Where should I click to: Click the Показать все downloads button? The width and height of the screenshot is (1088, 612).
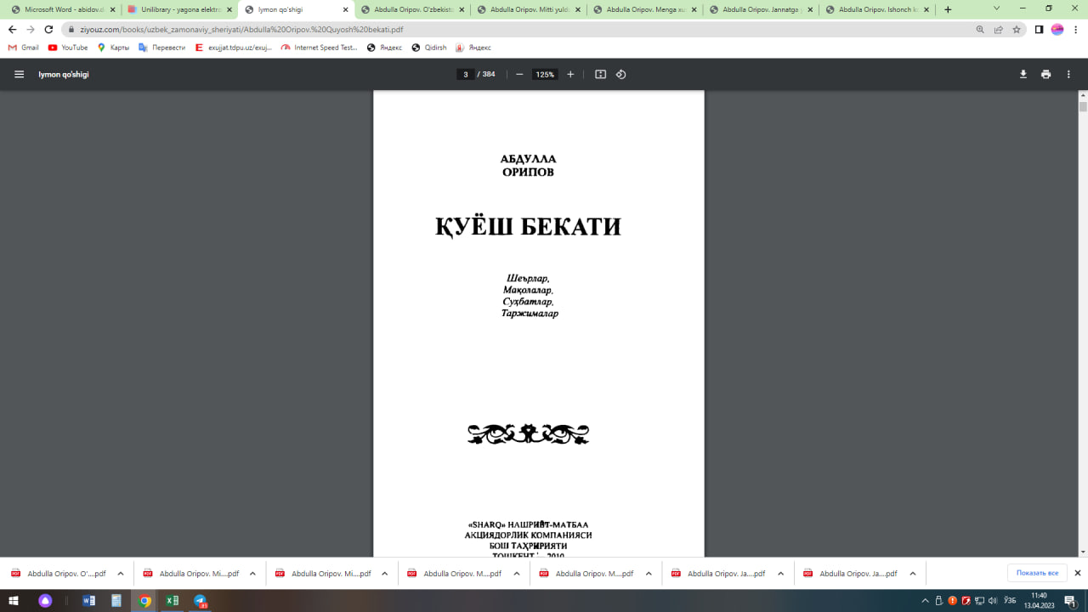point(1037,572)
